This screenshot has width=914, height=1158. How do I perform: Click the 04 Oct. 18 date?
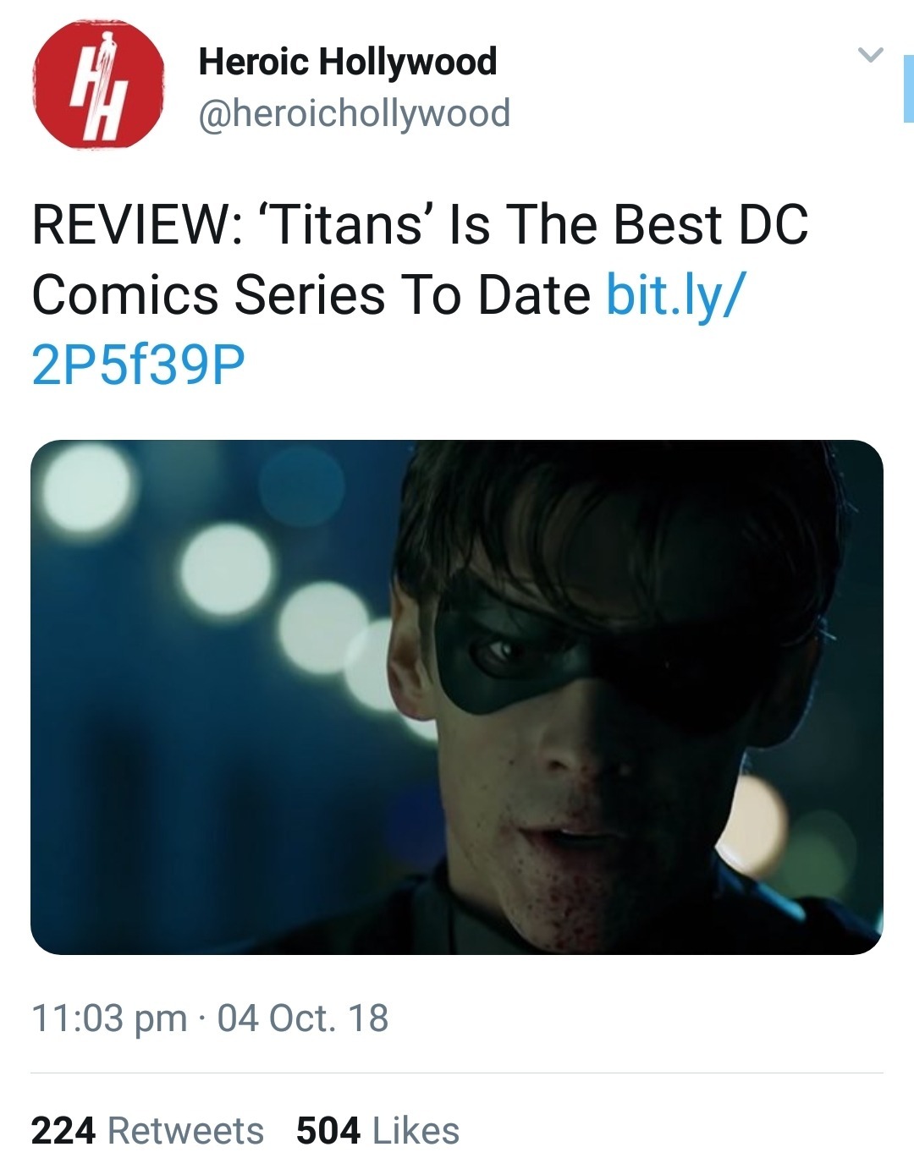(303, 1018)
